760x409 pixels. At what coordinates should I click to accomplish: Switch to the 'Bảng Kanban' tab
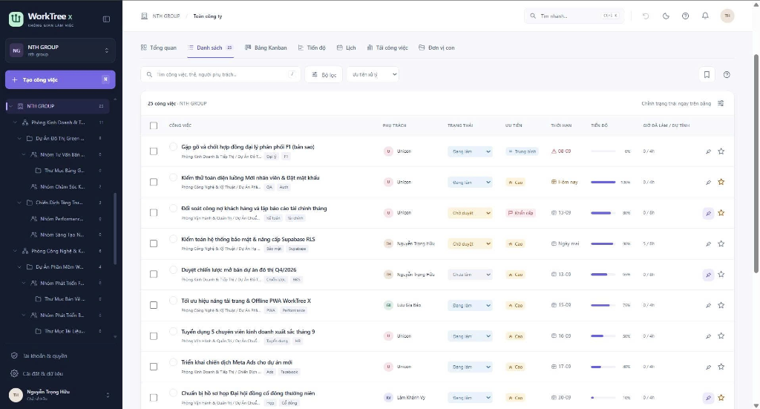click(x=266, y=48)
